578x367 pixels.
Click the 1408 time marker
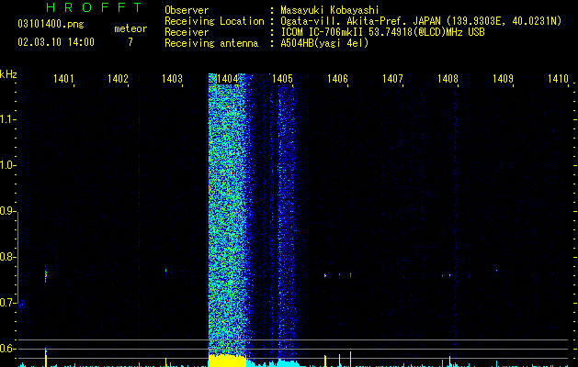tap(448, 79)
